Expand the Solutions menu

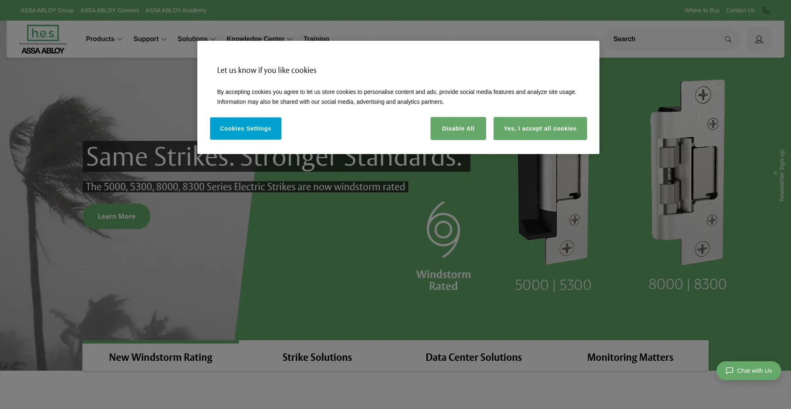(x=197, y=39)
